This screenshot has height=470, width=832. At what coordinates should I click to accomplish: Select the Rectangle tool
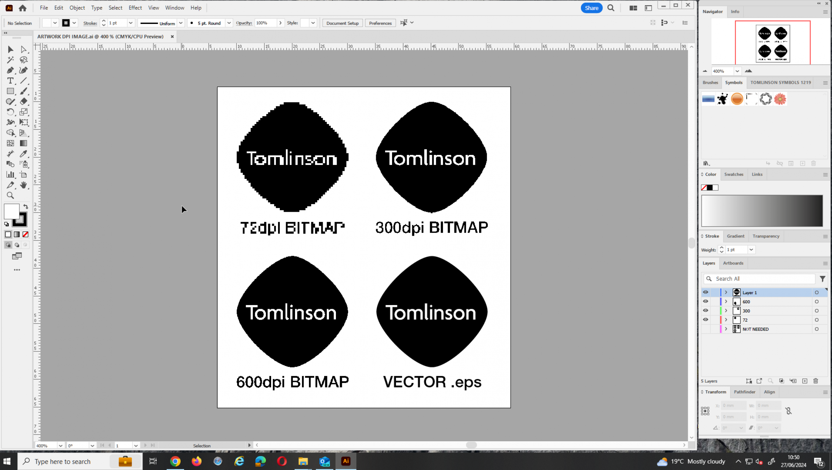coord(10,91)
